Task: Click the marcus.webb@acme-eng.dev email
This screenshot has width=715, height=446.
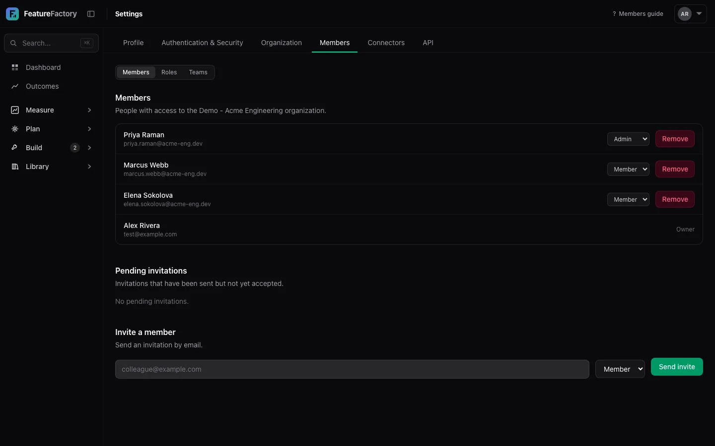Action: click(x=165, y=174)
